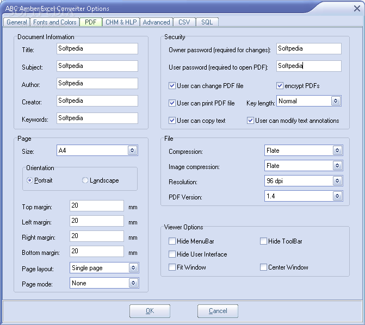This screenshot has width=365, height=325.
Task: Close the options dialog window
Action: coord(357,9)
